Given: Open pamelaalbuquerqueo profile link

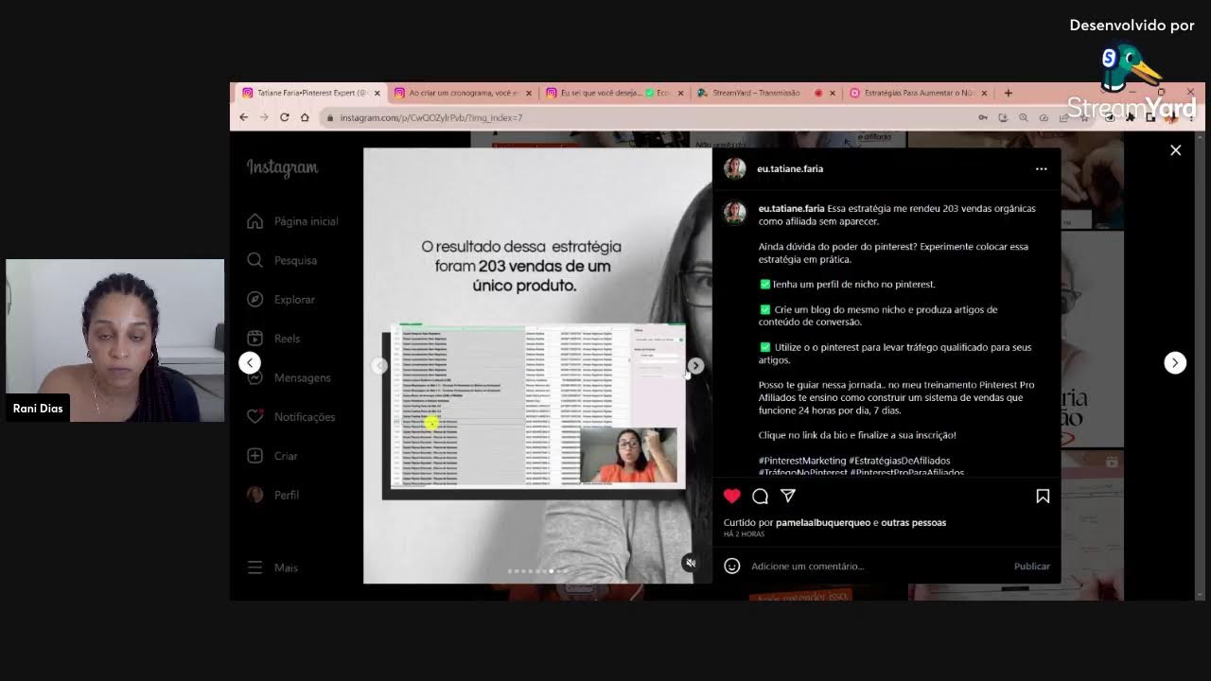Looking at the screenshot, I should pyautogui.click(x=823, y=522).
